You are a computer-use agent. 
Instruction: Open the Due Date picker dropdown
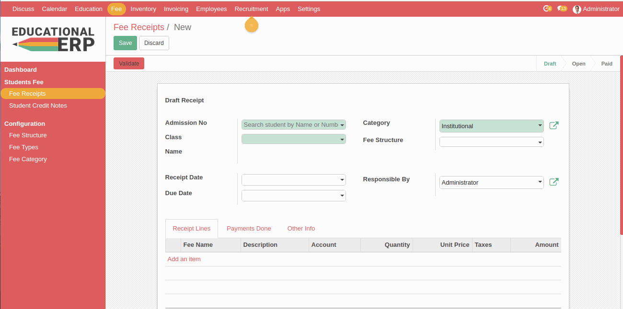click(342, 196)
